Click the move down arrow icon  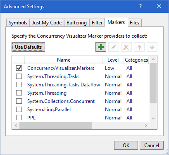tap(152, 47)
